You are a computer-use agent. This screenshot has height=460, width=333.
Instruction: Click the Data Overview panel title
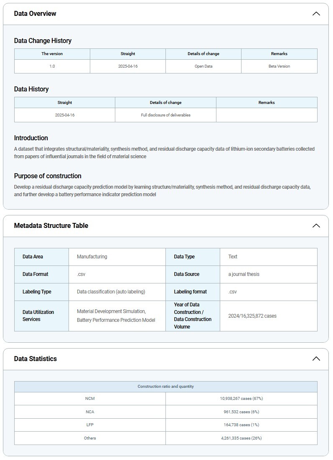coord(35,14)
